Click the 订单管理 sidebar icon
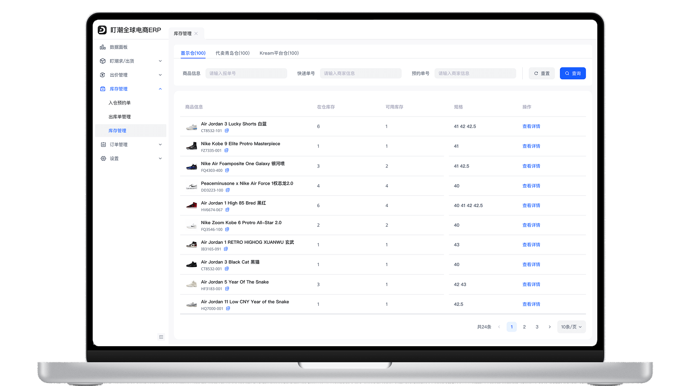Viewport: 690px width, 392px height. pyautogui.click(x=103, y=145)
